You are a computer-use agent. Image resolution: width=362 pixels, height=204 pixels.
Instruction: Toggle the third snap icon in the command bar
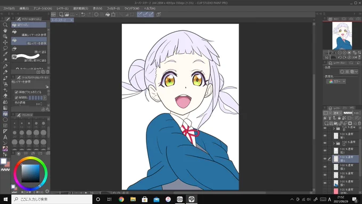click(x=151, y=14)
